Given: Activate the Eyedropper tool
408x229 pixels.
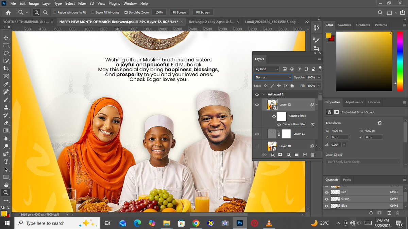Looking at the screenshot, I should [x=6, y=84].
